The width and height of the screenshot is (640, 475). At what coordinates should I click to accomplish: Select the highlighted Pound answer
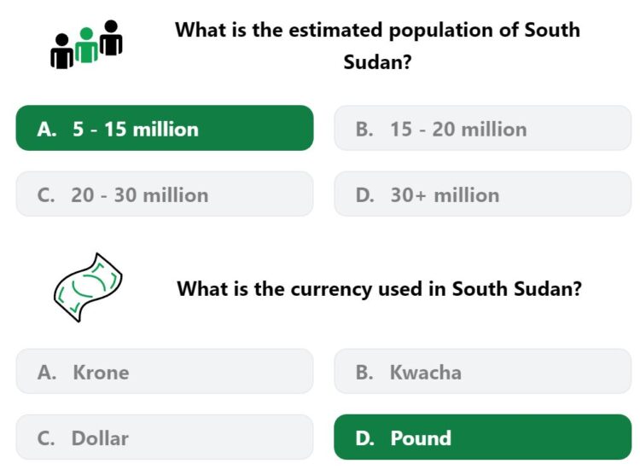482,437
